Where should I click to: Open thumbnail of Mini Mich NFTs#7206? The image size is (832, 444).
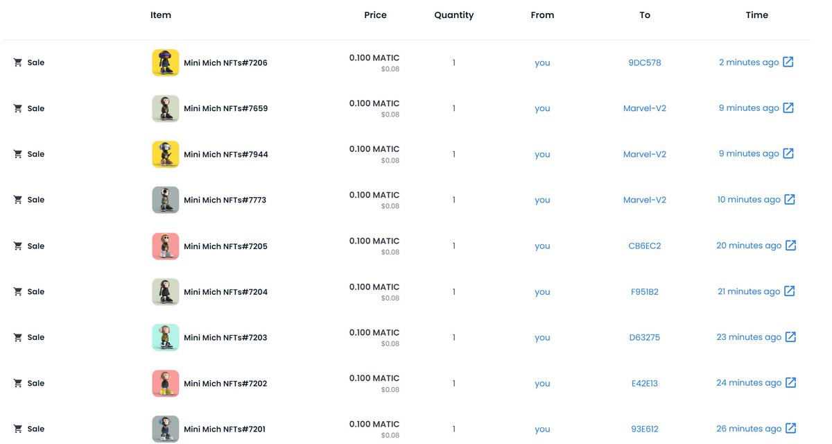pyautogui.click(x=166, y=62)
